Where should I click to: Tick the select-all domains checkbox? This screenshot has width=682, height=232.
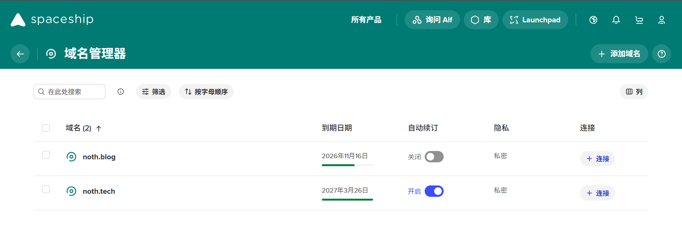(46, 128)
